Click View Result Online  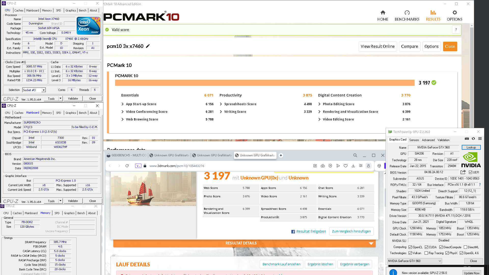378,46
